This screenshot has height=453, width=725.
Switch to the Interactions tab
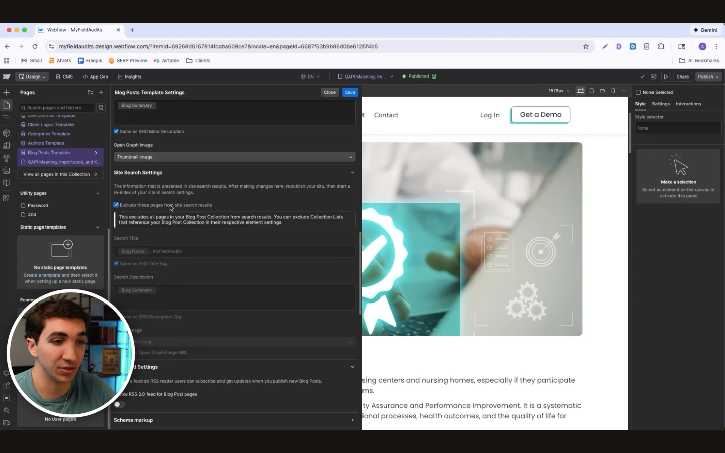click(x=688, y=104)
